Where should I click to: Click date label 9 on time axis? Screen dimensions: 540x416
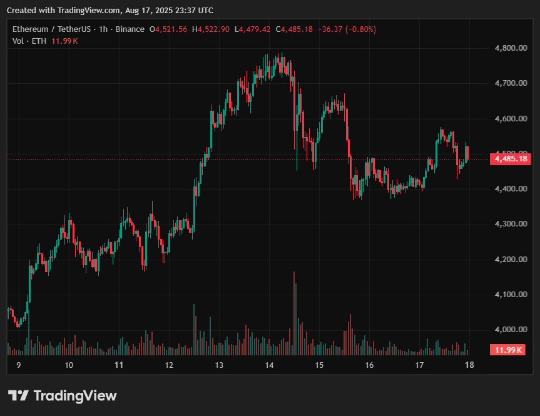click(x=19, y=365)
